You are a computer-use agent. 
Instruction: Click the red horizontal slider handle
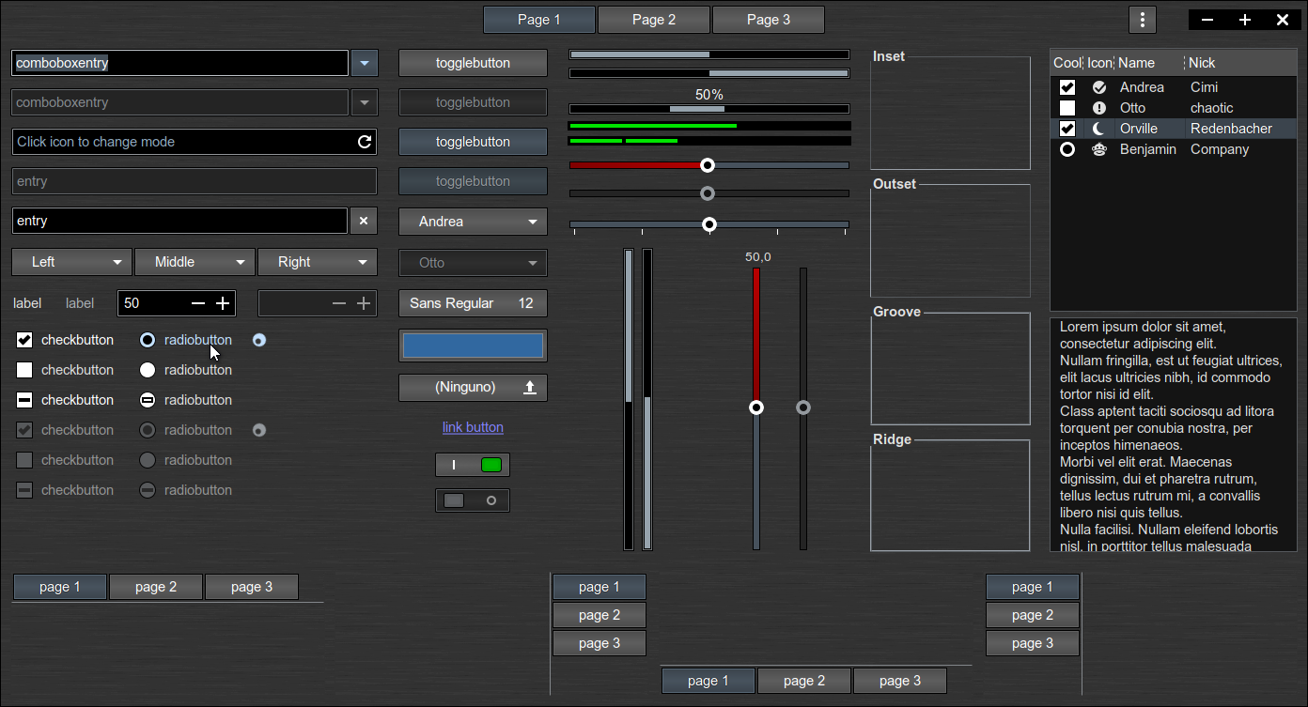pos(708,165)
